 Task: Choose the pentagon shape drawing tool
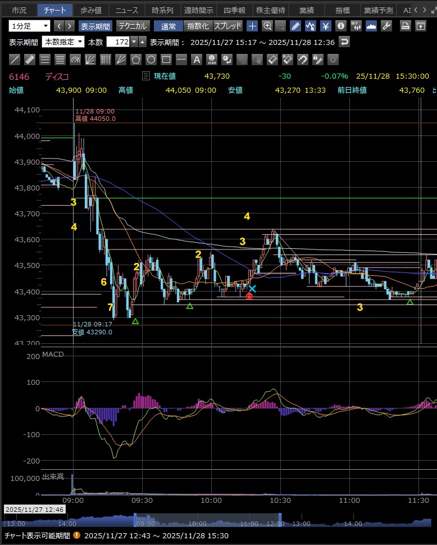[136, 59]
